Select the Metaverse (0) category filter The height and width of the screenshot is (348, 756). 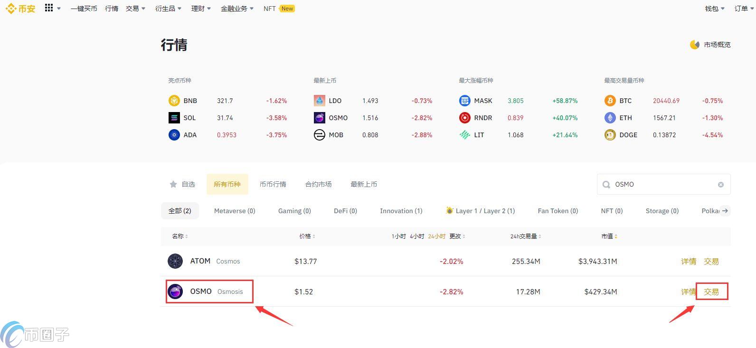235,211
